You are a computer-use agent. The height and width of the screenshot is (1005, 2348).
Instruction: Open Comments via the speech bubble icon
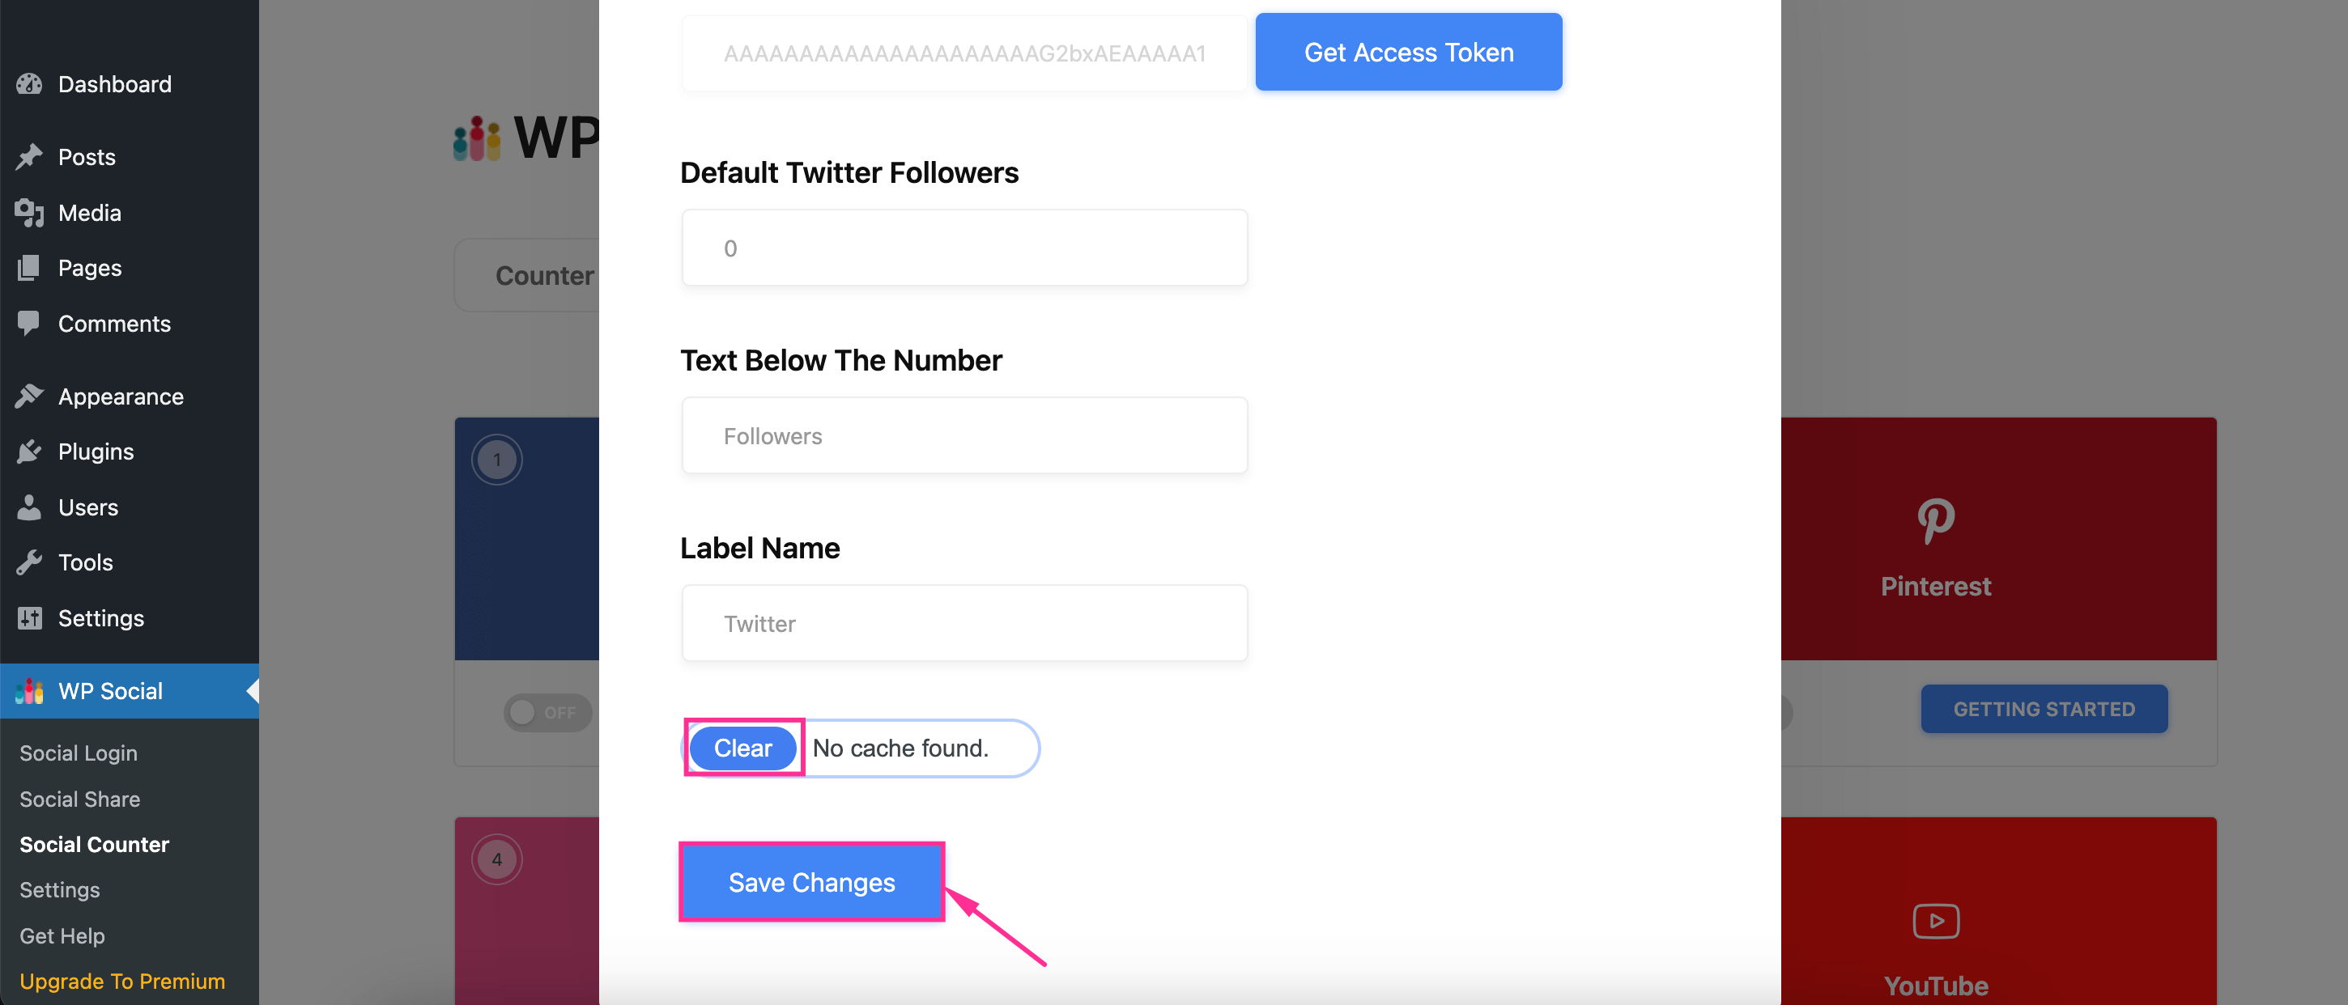(x=30, y=324)
